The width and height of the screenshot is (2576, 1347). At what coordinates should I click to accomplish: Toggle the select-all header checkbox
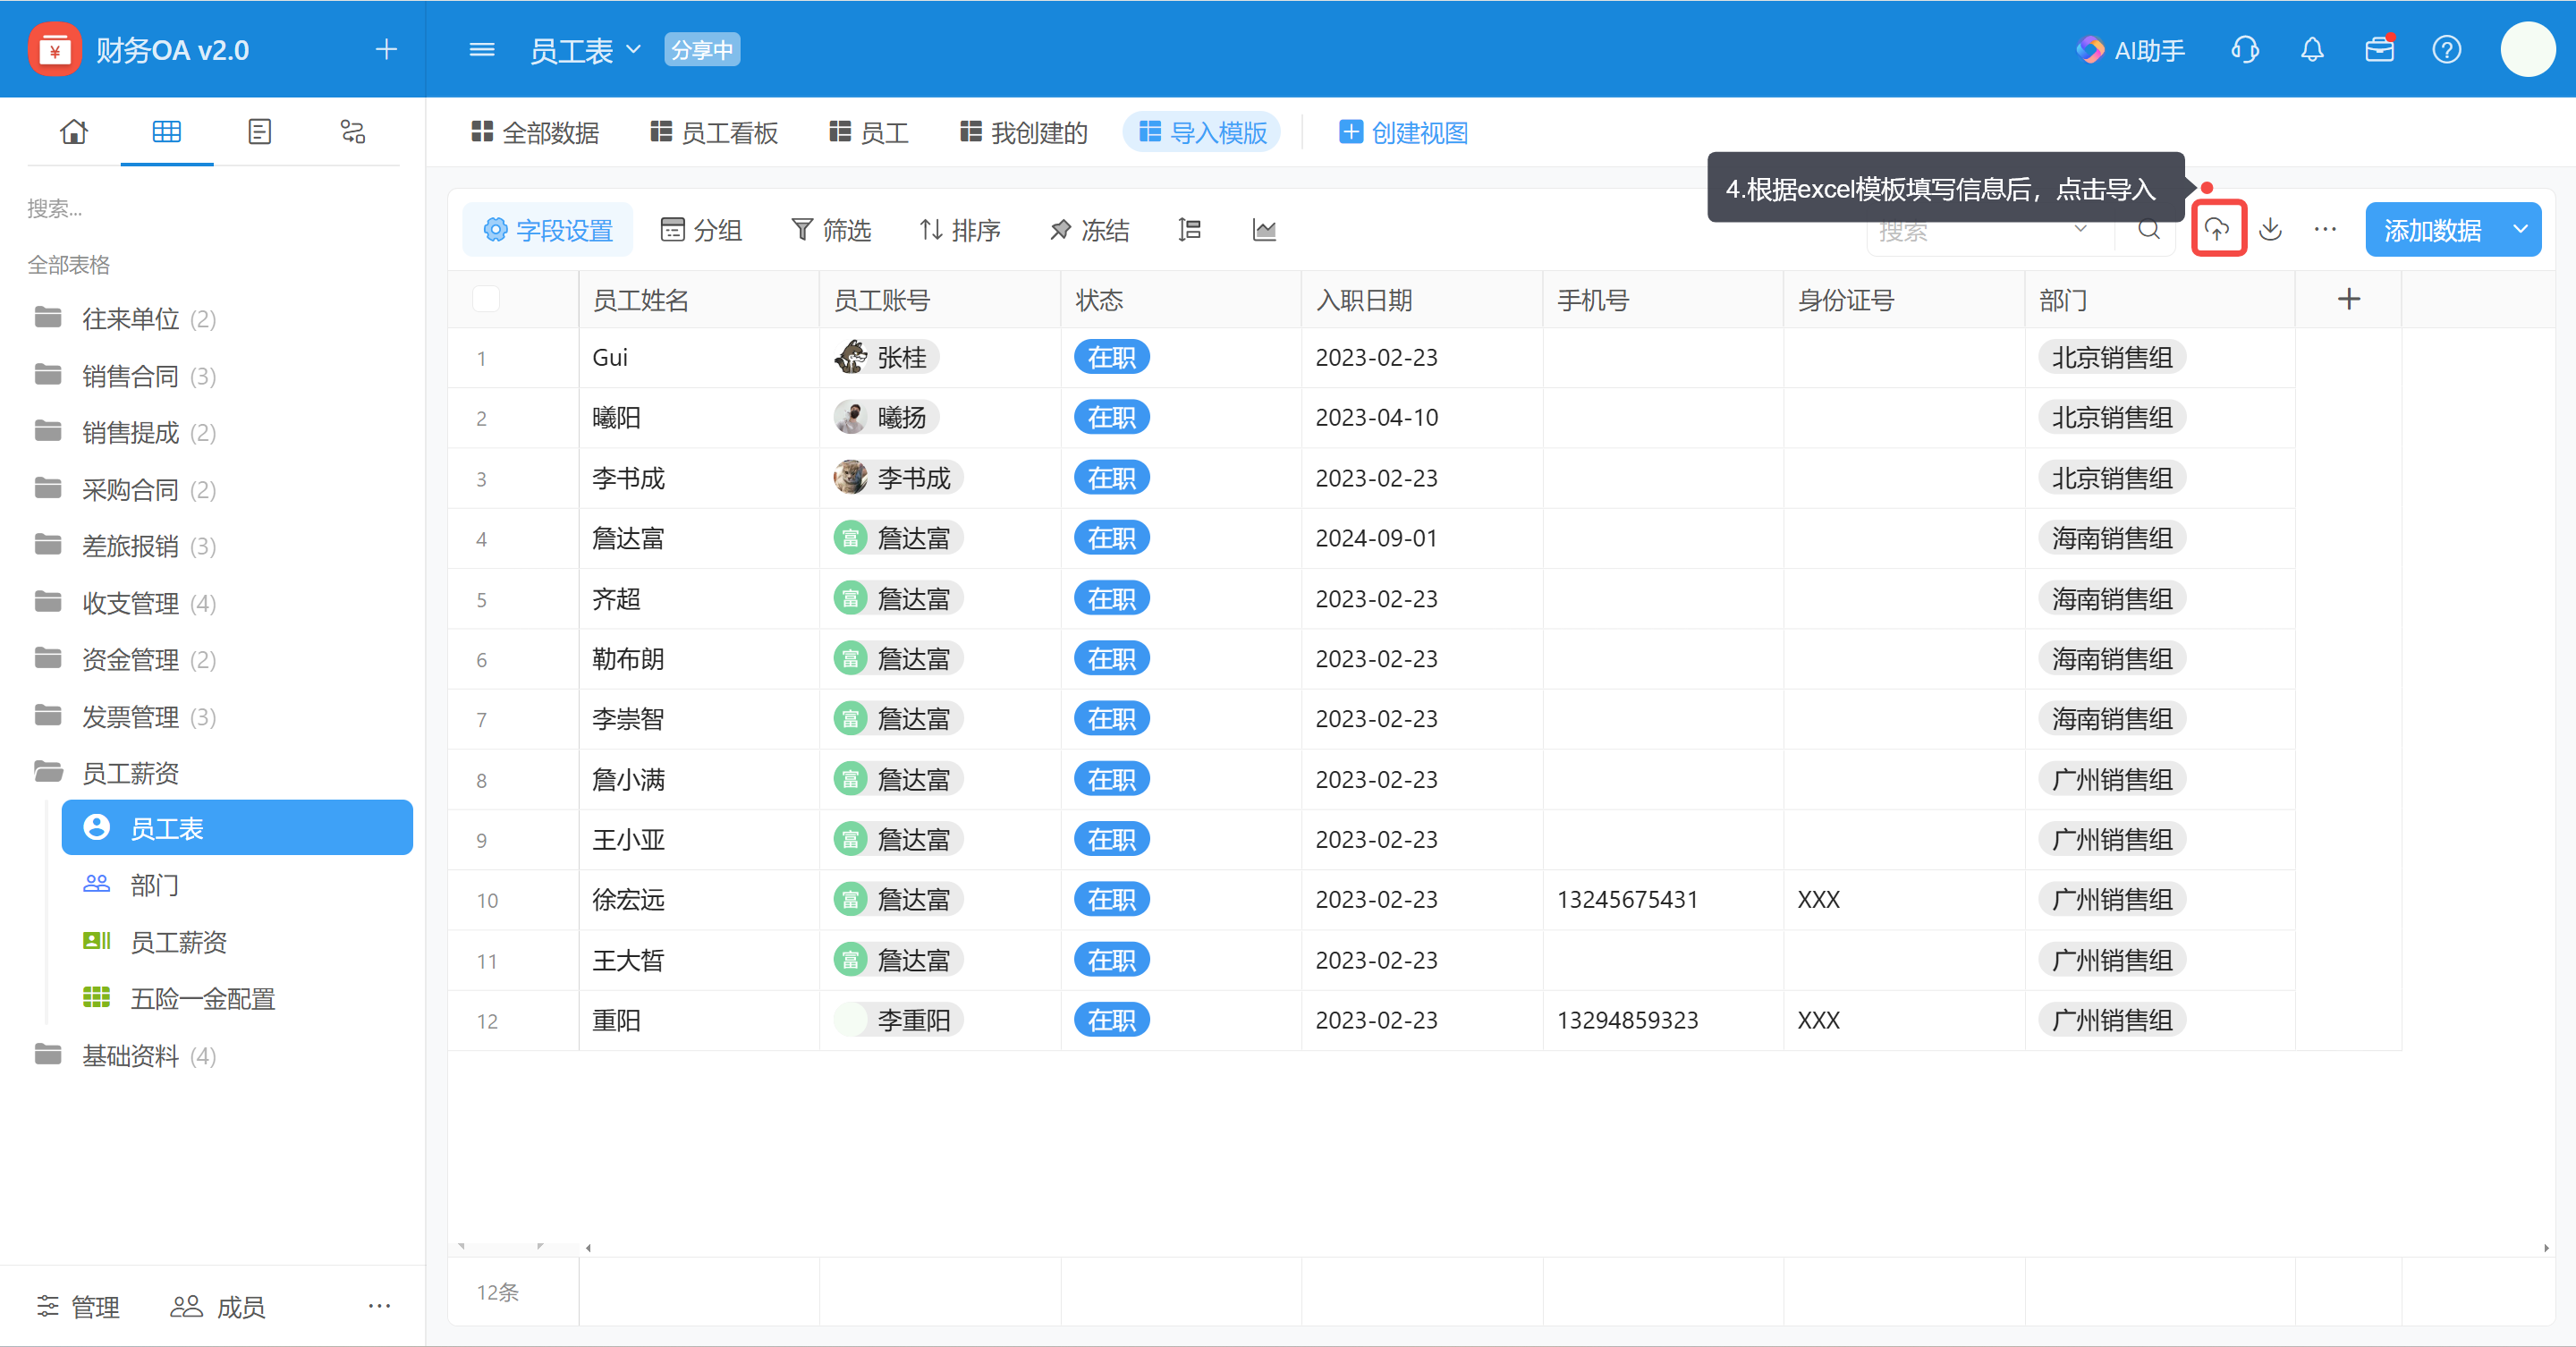(x=486, y=299)
